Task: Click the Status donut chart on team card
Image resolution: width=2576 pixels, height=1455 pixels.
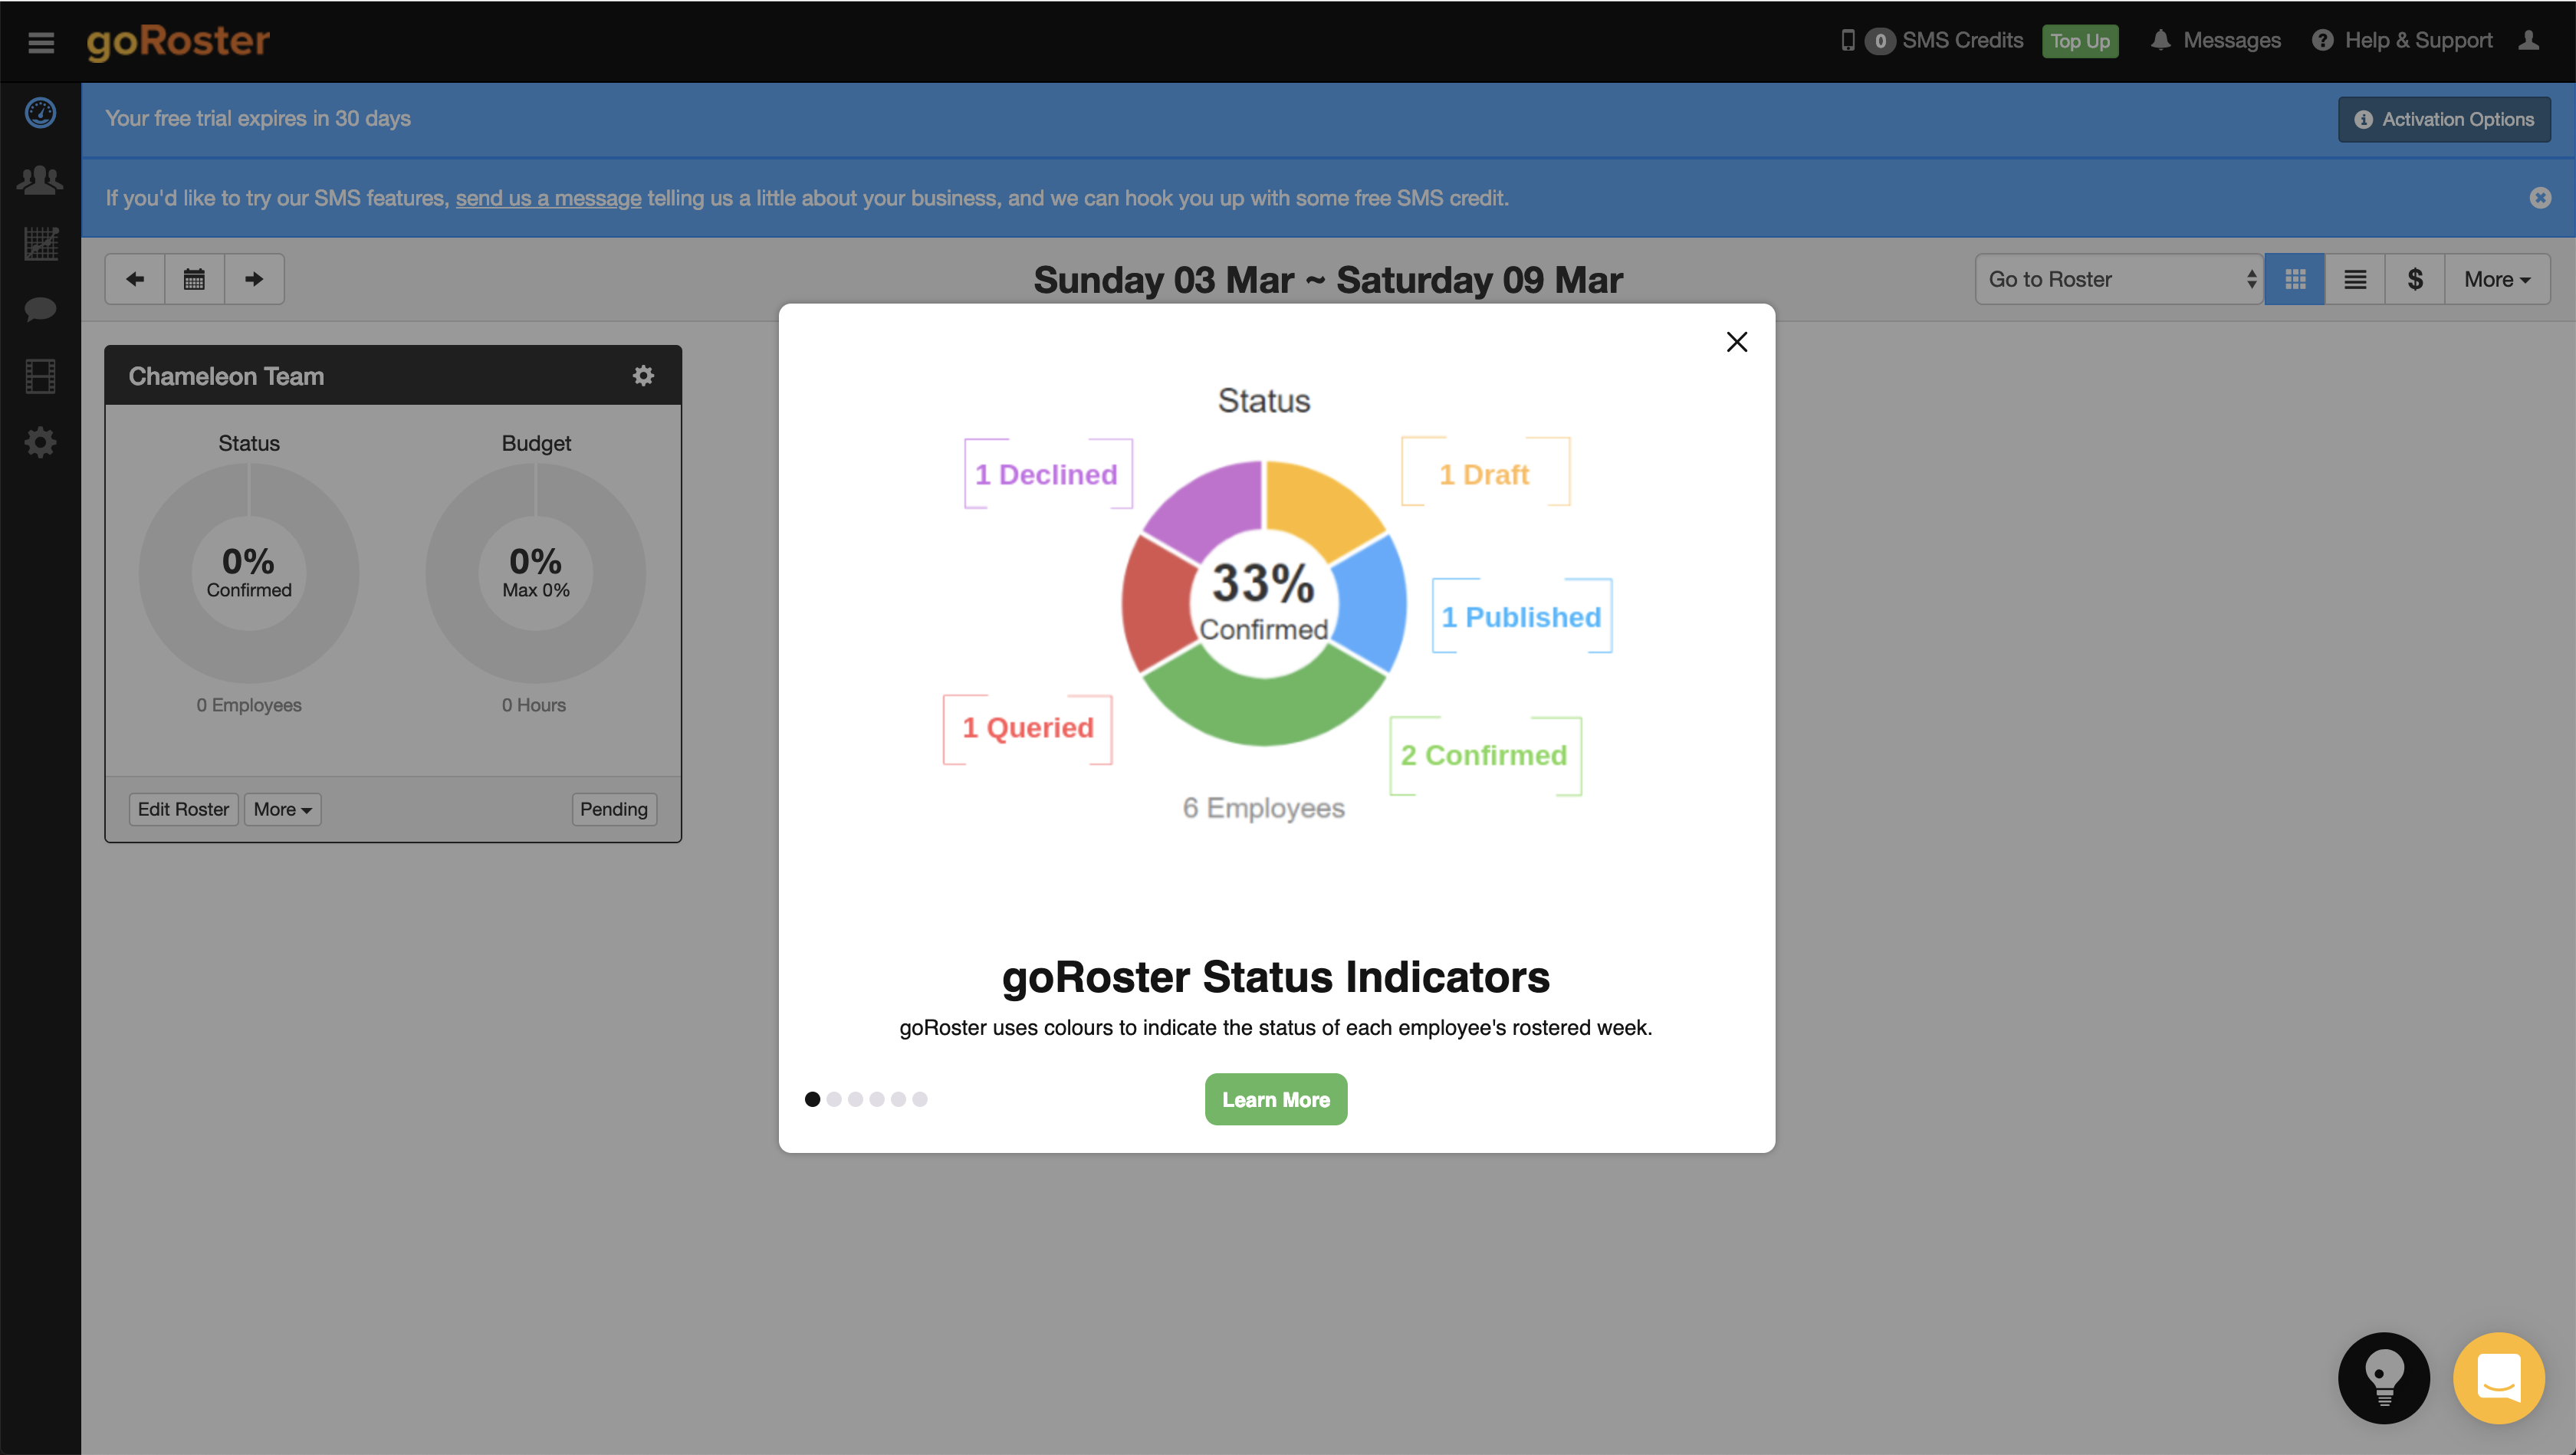Action: tap(249, 573)
